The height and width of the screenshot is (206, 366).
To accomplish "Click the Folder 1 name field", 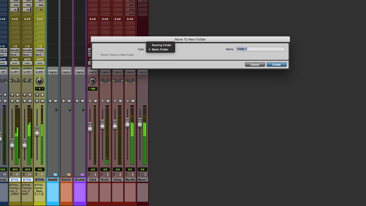I will pyautogui.click(x=260, y=49).
